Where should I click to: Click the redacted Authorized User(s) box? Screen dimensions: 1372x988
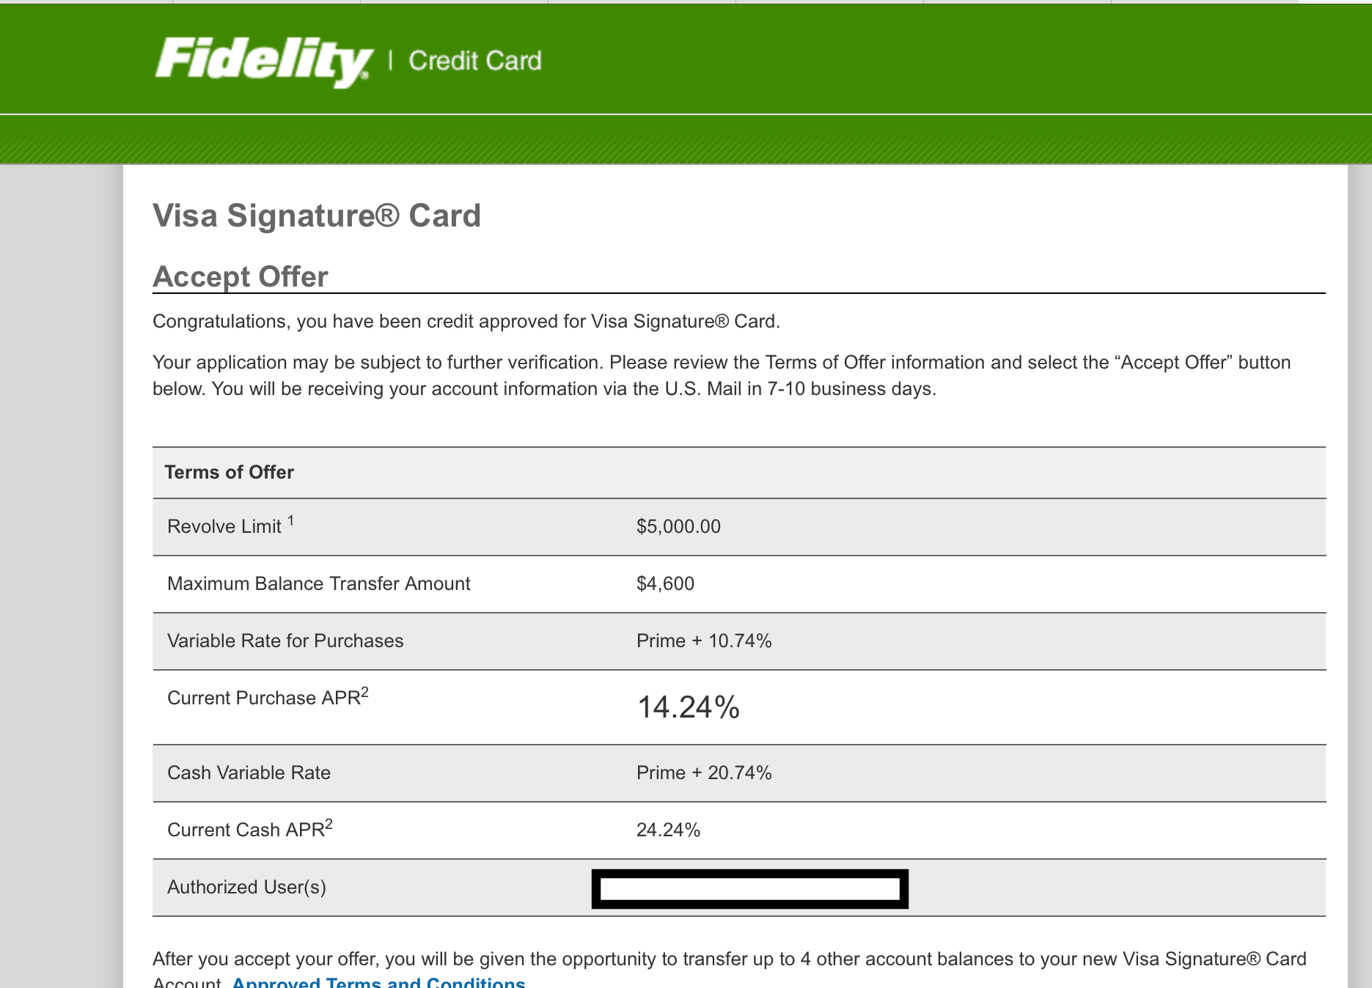point(749,888)
